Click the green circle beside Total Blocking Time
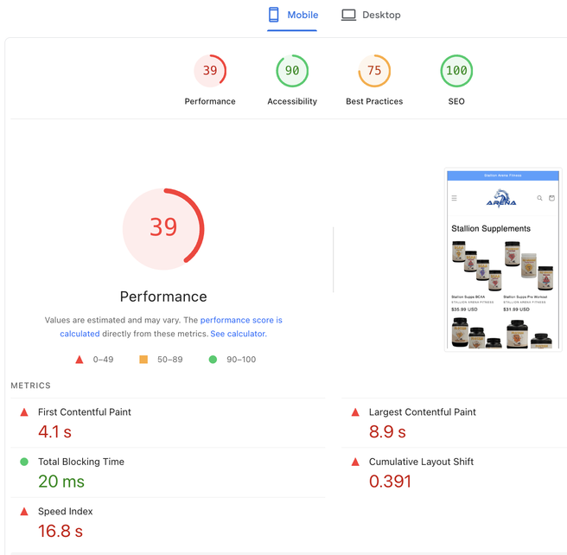Image resolution: width=567 pixels, height=555 pixels. (24, 462)
